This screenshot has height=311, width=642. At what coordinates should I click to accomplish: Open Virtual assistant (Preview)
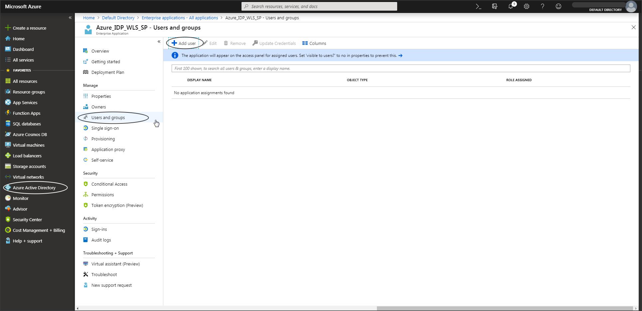(115, 264)
